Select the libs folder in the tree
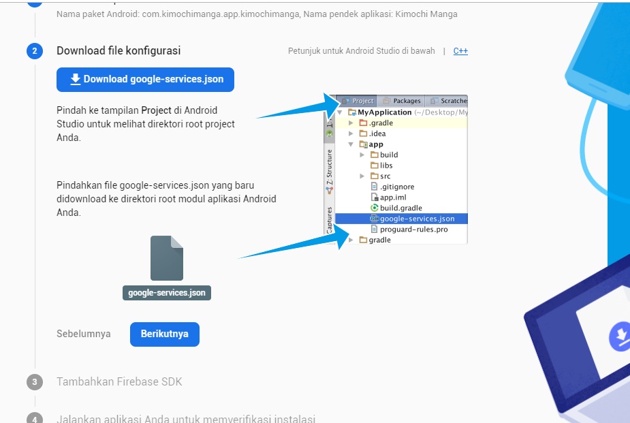Viewport: 630px width, 423px height. click(x=381, y=166)
